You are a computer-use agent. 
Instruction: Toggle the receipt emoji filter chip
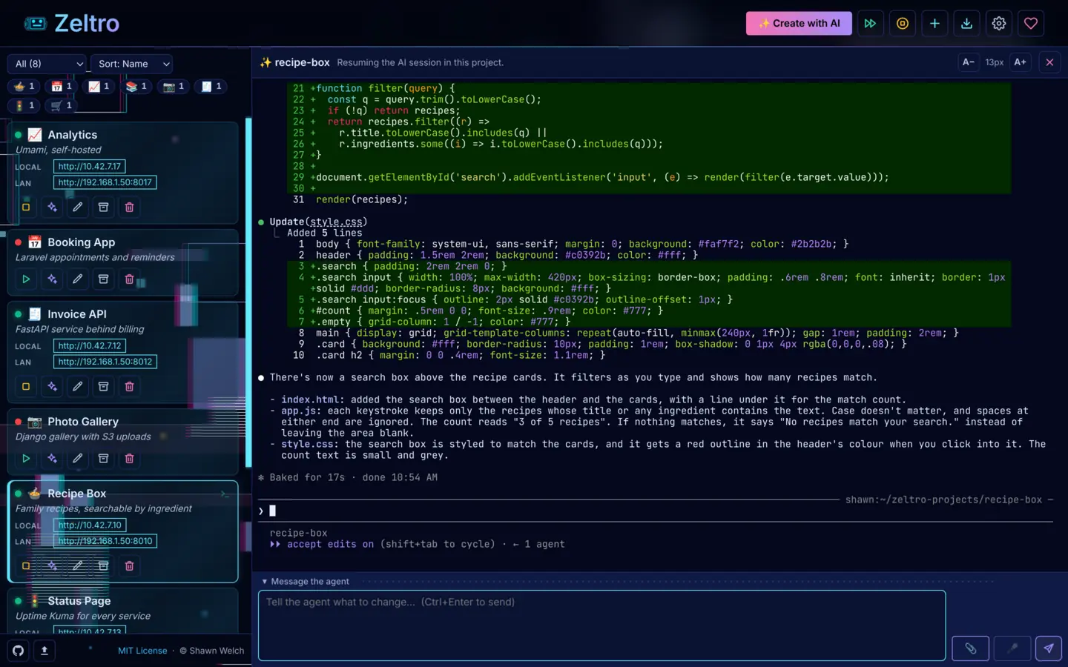coord(211,86)
